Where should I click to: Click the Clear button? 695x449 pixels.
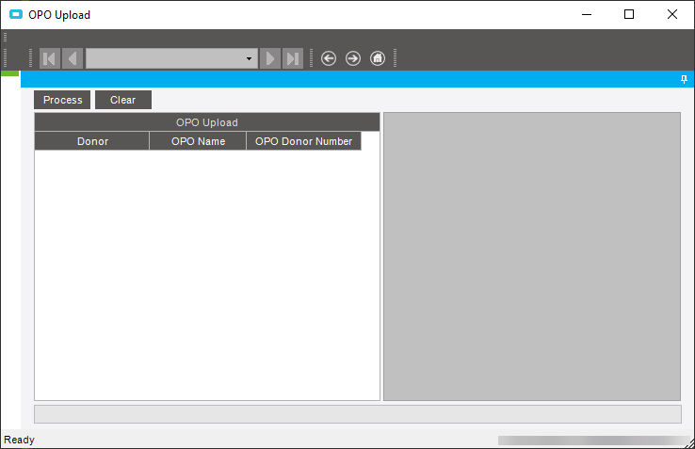point(123,100)
